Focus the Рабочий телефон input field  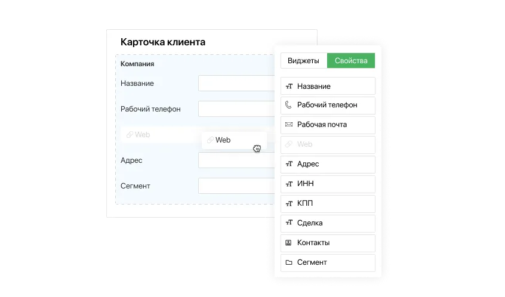tap(236, 109)
